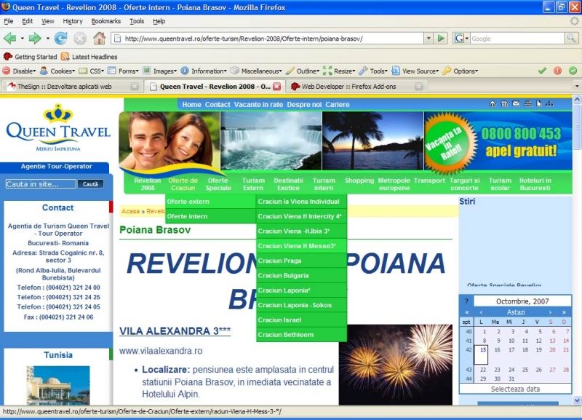Click the Cauta search button
The width and height of the screenshot is (582, 420).
click(x=90, y=184)
